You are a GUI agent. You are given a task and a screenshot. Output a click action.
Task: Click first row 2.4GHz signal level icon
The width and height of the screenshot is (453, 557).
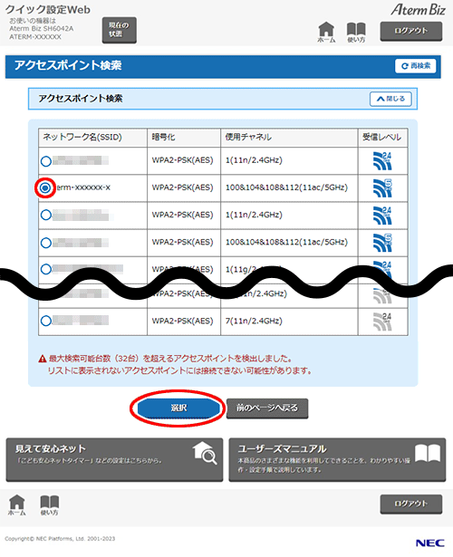coord(382,161)
